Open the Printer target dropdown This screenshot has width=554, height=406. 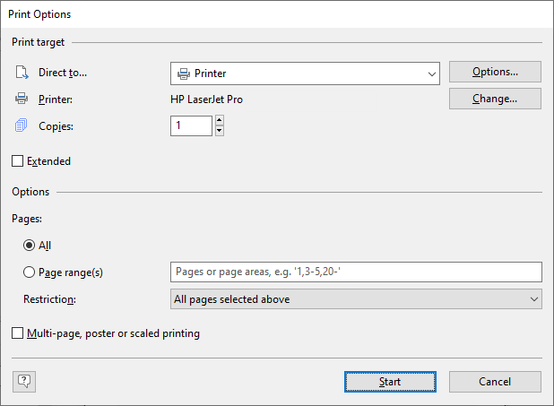coord(305,73)
